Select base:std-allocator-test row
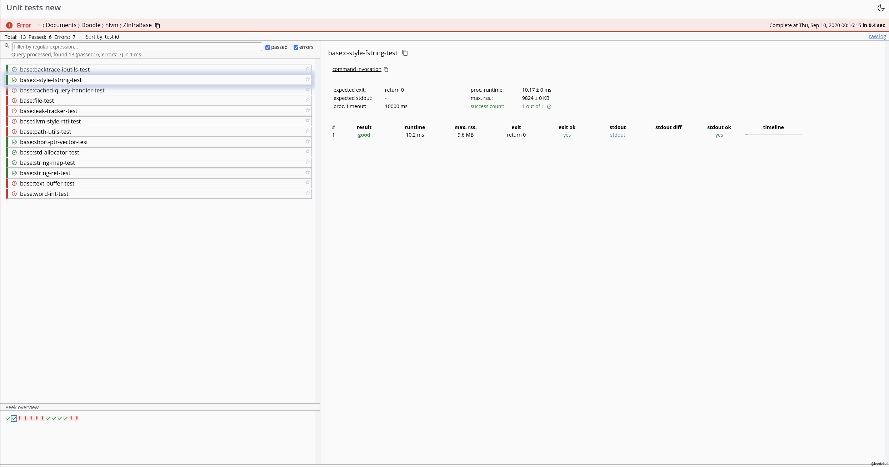 coord(159,152)
